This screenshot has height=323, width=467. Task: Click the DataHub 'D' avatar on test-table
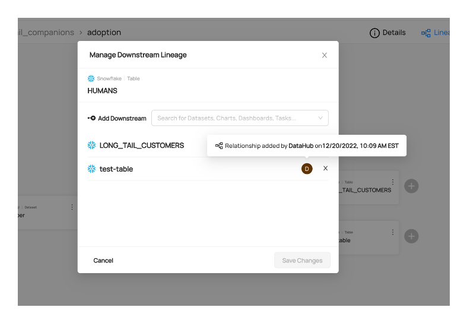tap(307, 169)
